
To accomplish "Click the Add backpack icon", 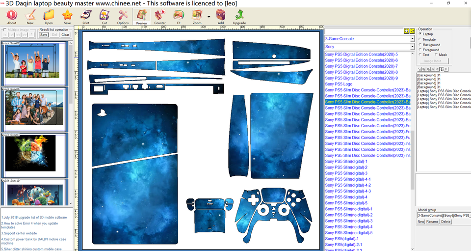I will click(x=221, y=17).
